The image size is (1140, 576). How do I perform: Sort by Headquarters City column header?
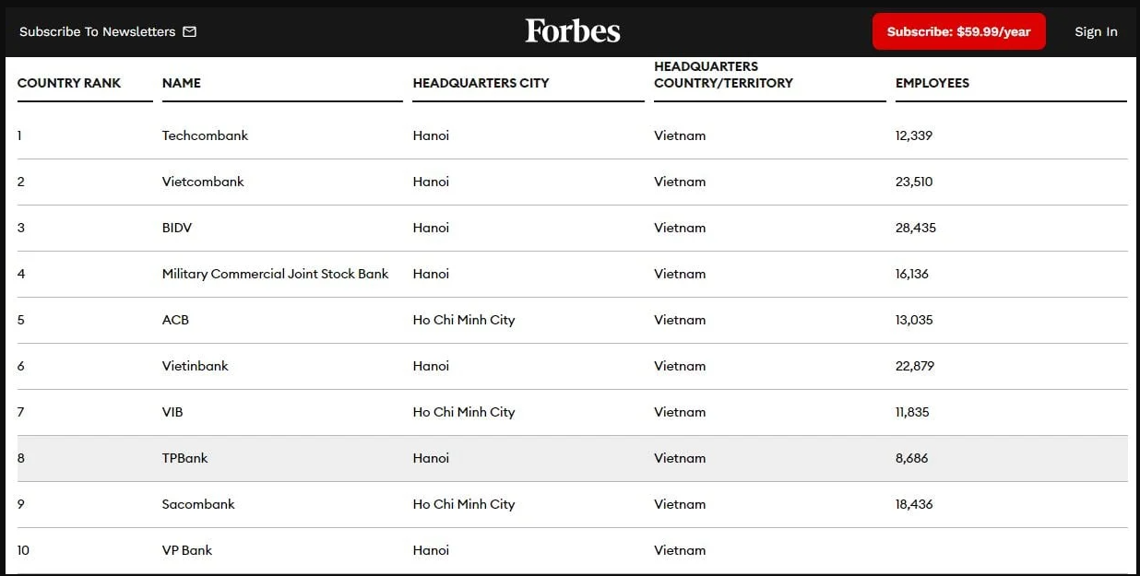(481, 83)
